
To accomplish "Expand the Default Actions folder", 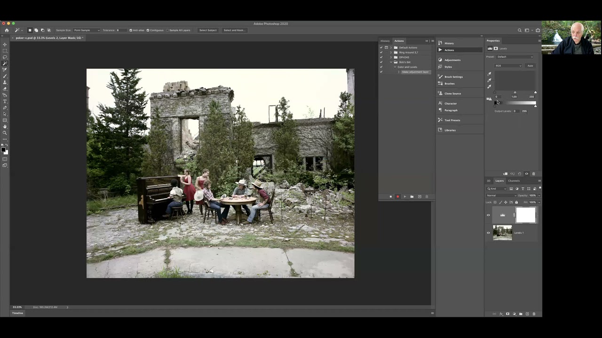I will [x=391, y=47].
